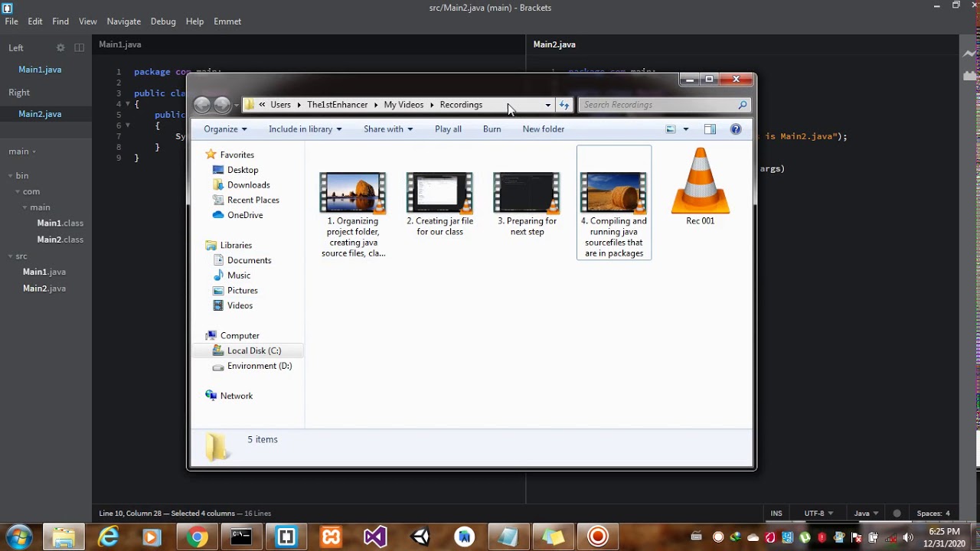This screenshot has height=551, width=980.
Task: Open the Debug menu in Brackets
Action: (x=163, y=21)
